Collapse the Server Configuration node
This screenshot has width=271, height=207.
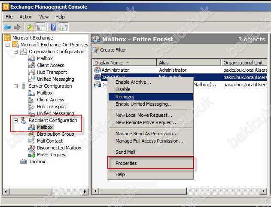[15, 86]
